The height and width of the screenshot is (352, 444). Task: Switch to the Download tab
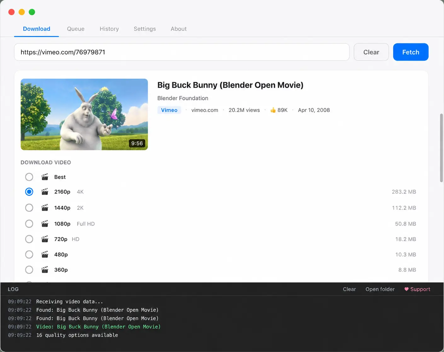(37, 29)
